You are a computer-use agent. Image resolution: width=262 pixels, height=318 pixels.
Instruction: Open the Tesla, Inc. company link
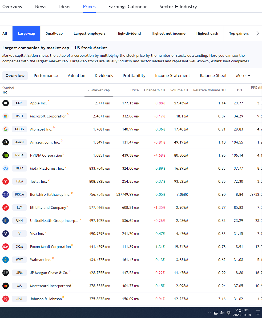pos(38,181)
